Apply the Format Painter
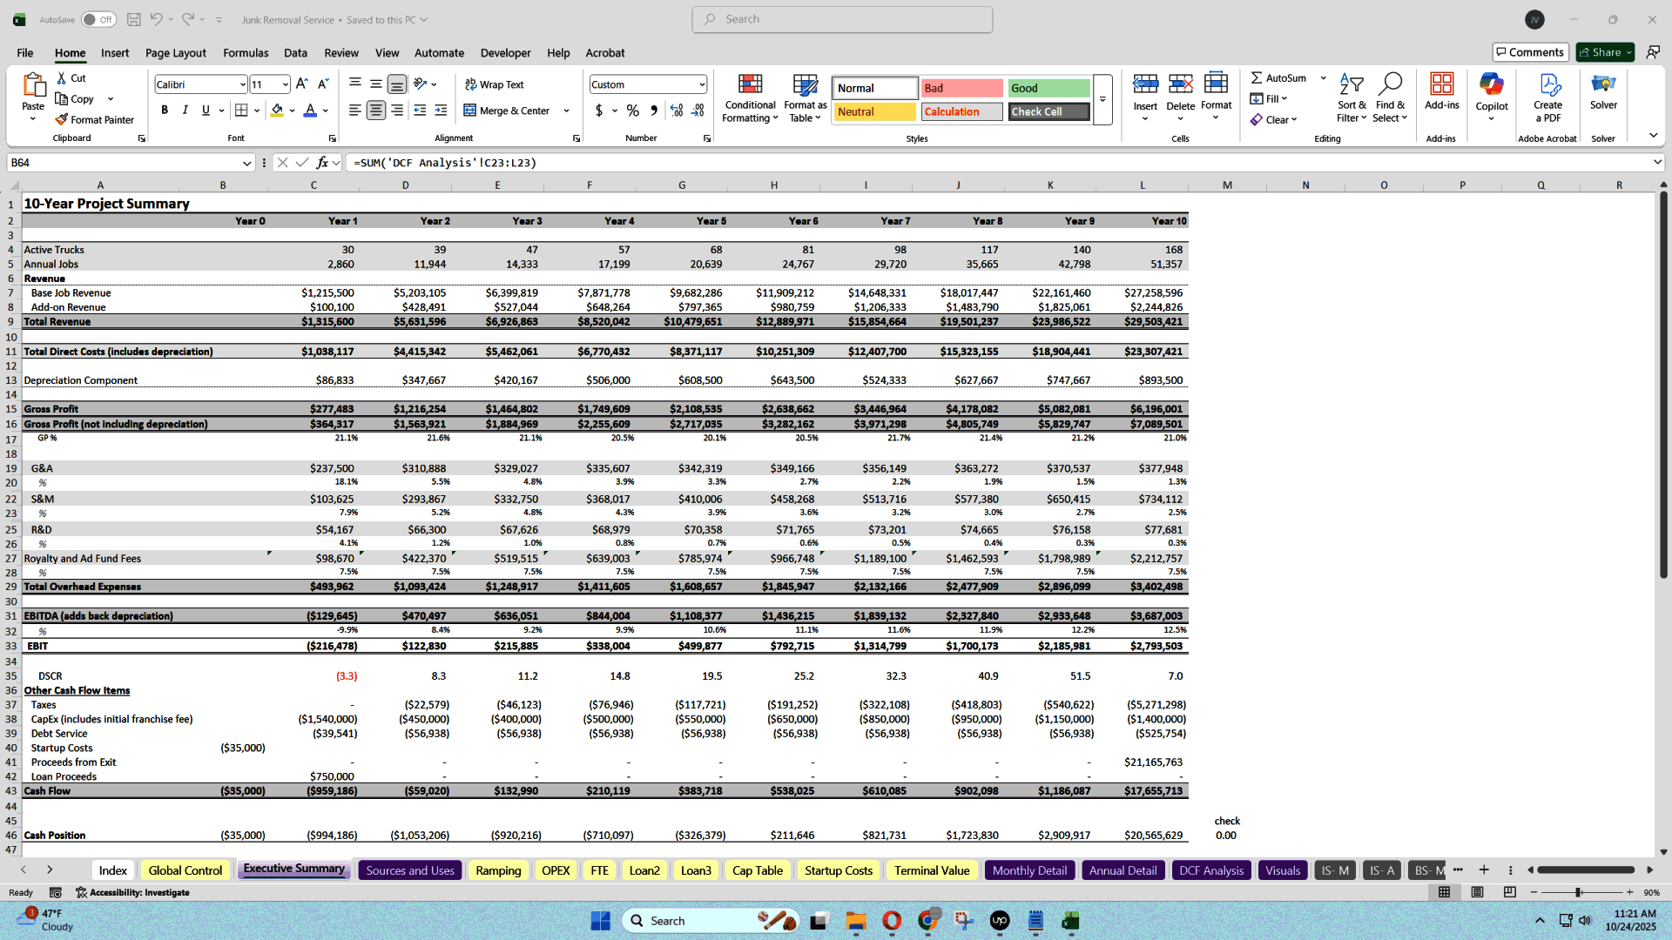Viewport: 1672px width, 940px height. (95, 119)
